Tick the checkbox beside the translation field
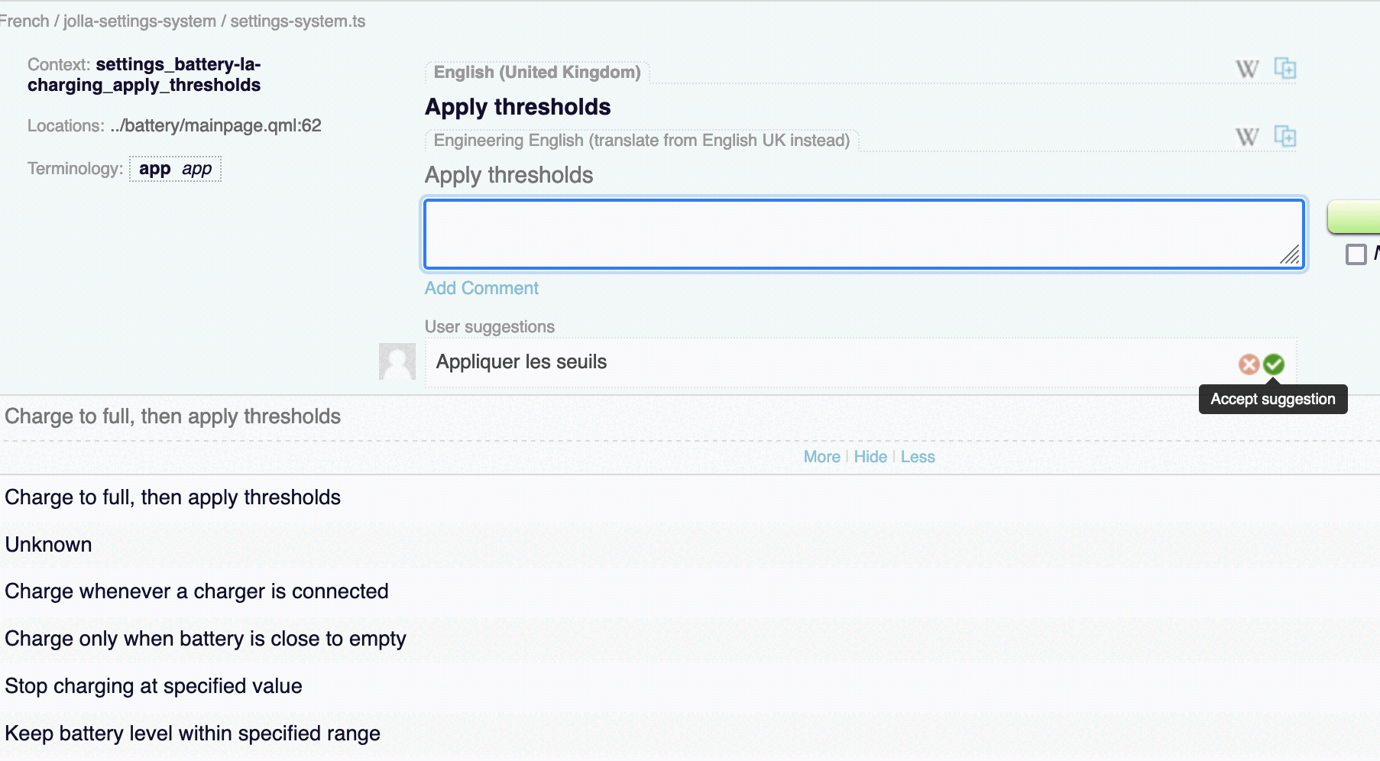Image resolution: width=1380 pixels, height=761 pixels. [1356, 254]
